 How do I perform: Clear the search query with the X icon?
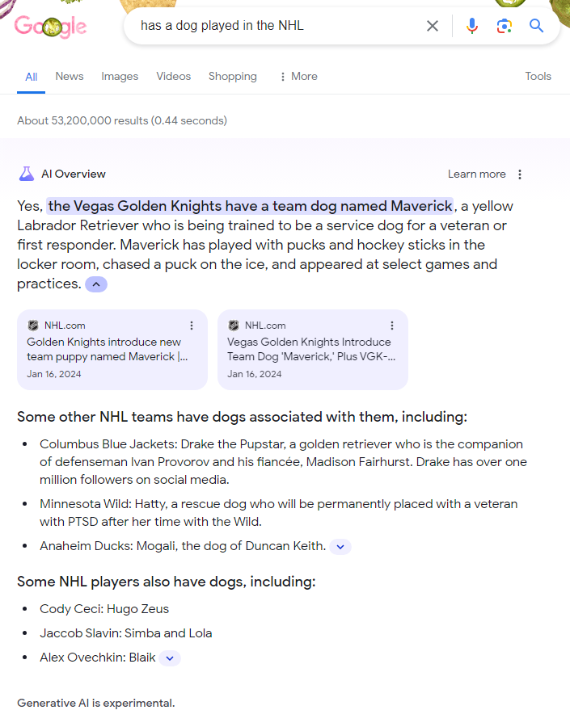(x=432, y=25)
